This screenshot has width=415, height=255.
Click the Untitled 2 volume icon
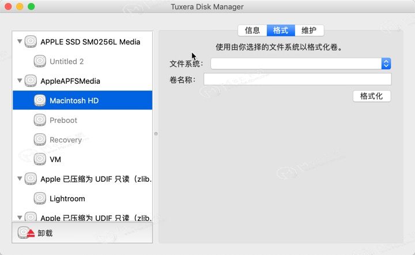click(40, 61)
